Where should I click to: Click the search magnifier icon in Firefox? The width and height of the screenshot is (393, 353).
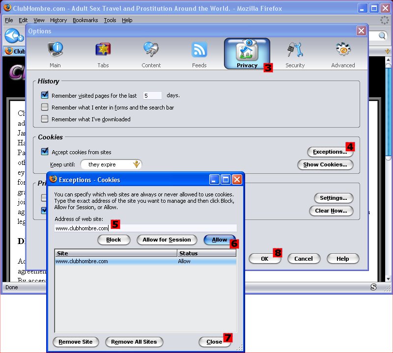[x=382, y=35]
